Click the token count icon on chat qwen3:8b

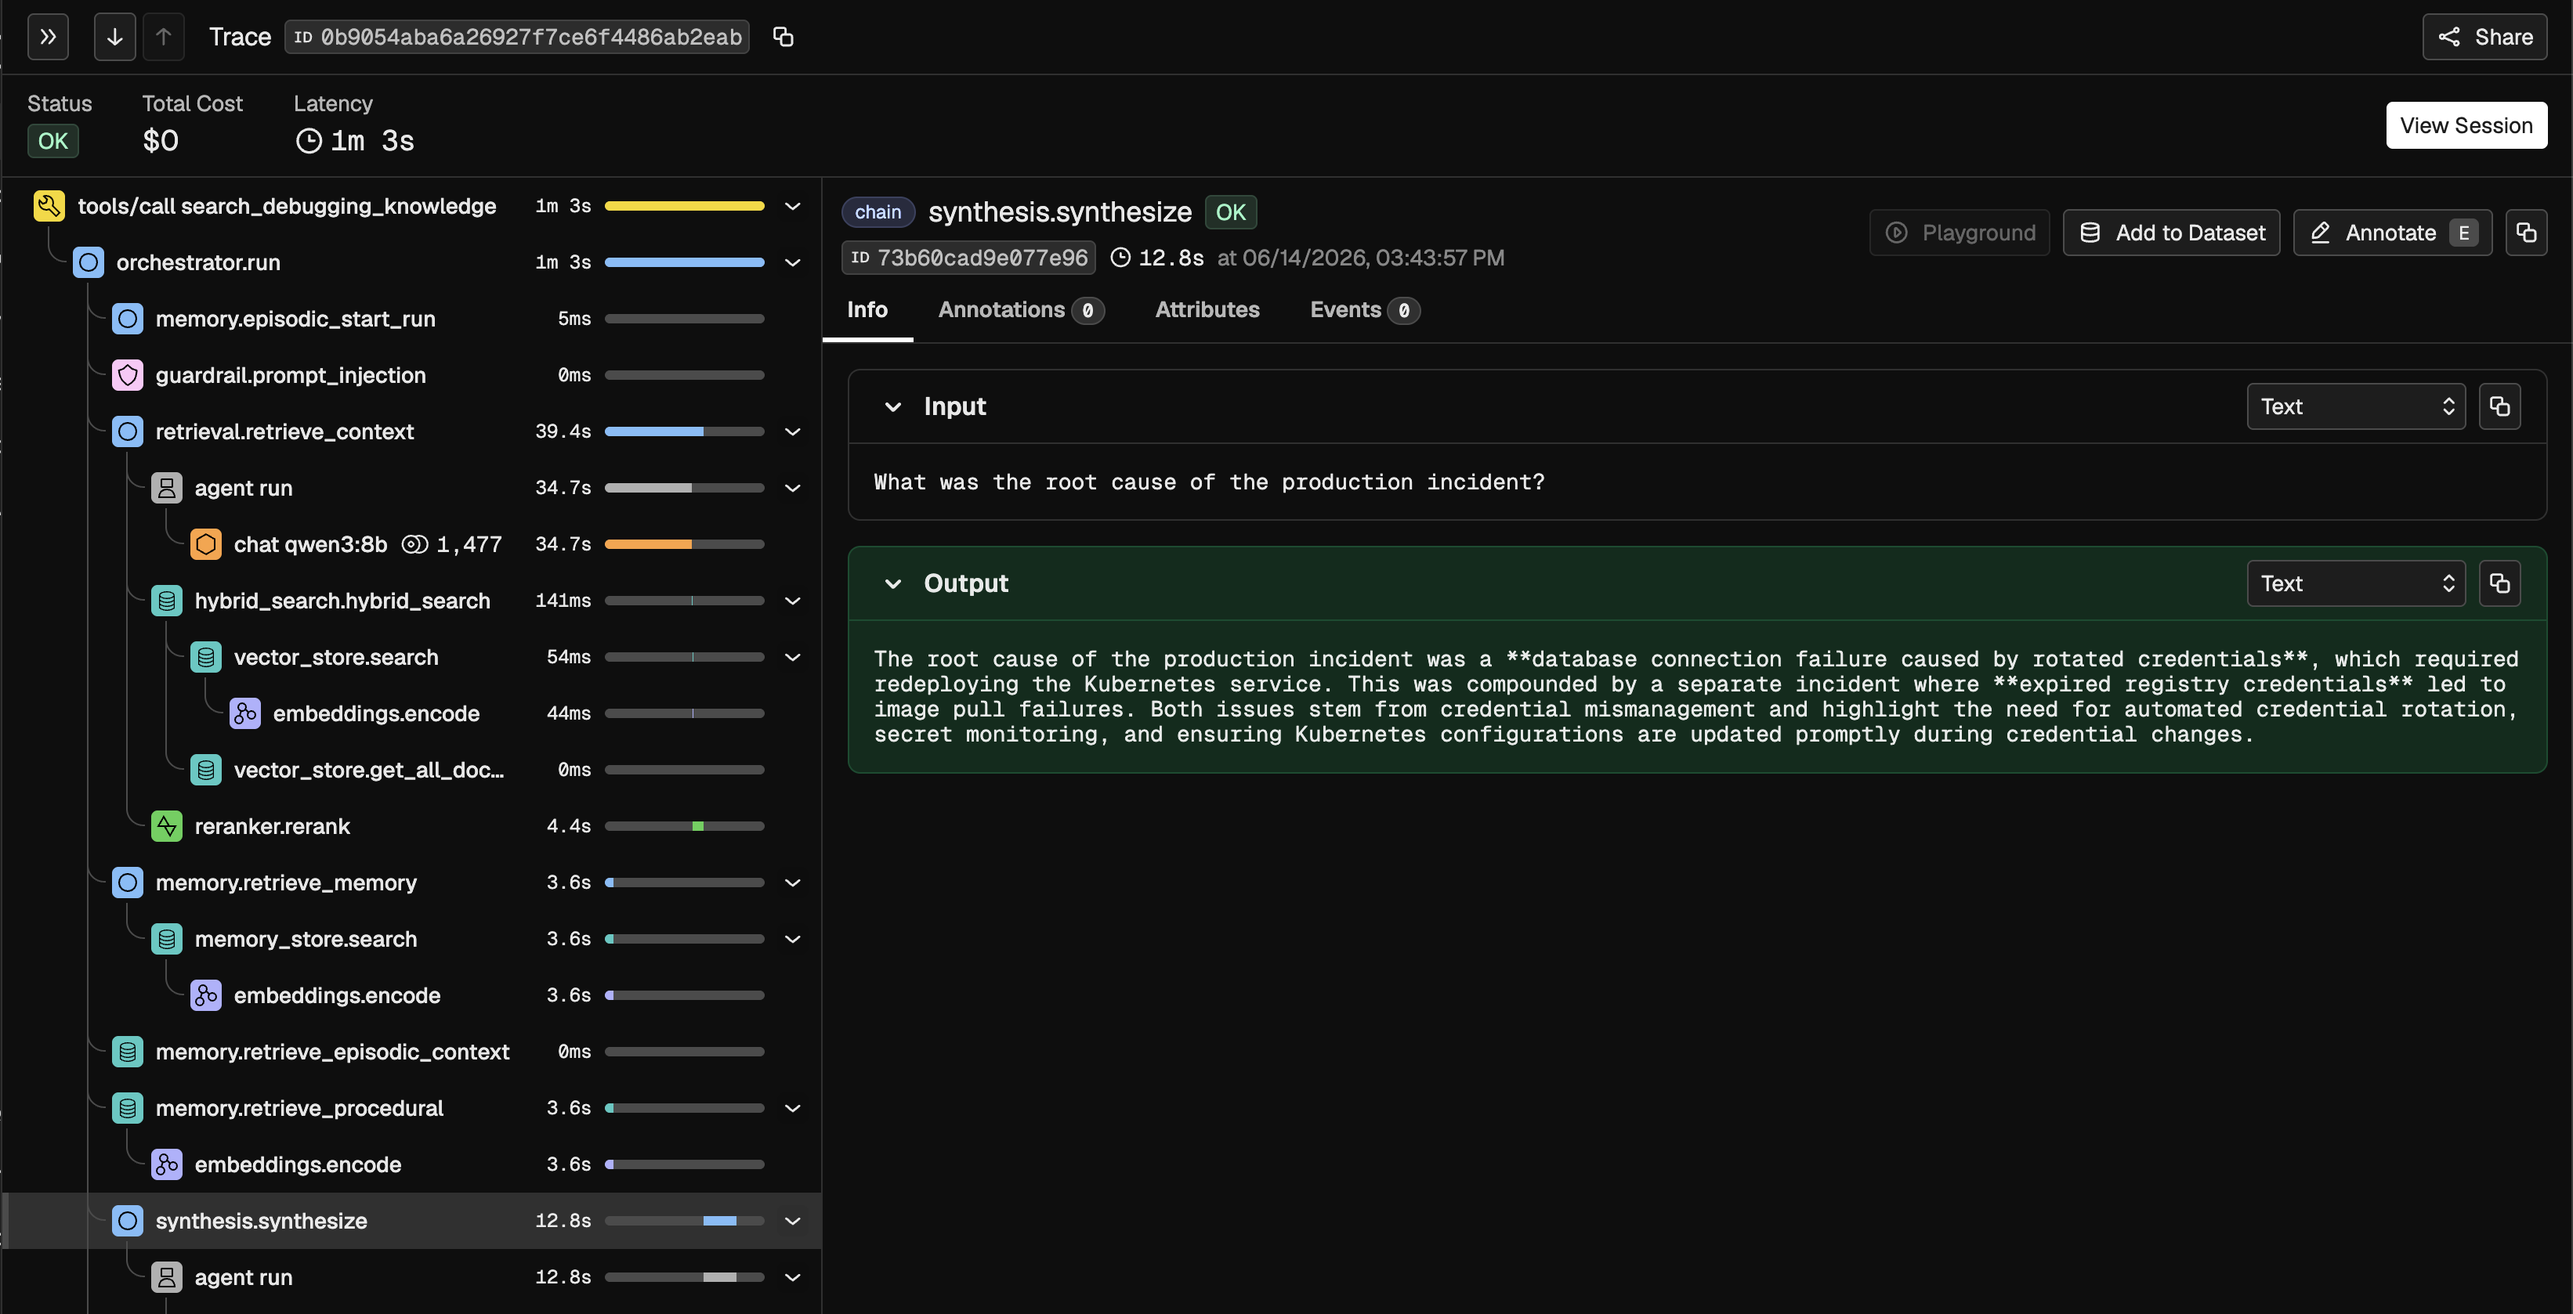pos(414,544)
